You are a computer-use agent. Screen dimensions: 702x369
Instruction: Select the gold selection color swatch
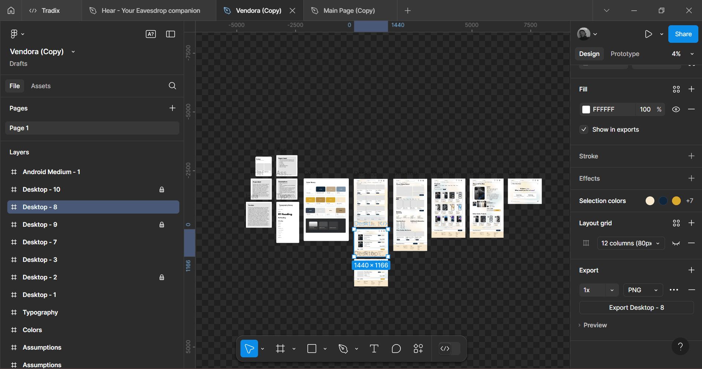(676, 201)
